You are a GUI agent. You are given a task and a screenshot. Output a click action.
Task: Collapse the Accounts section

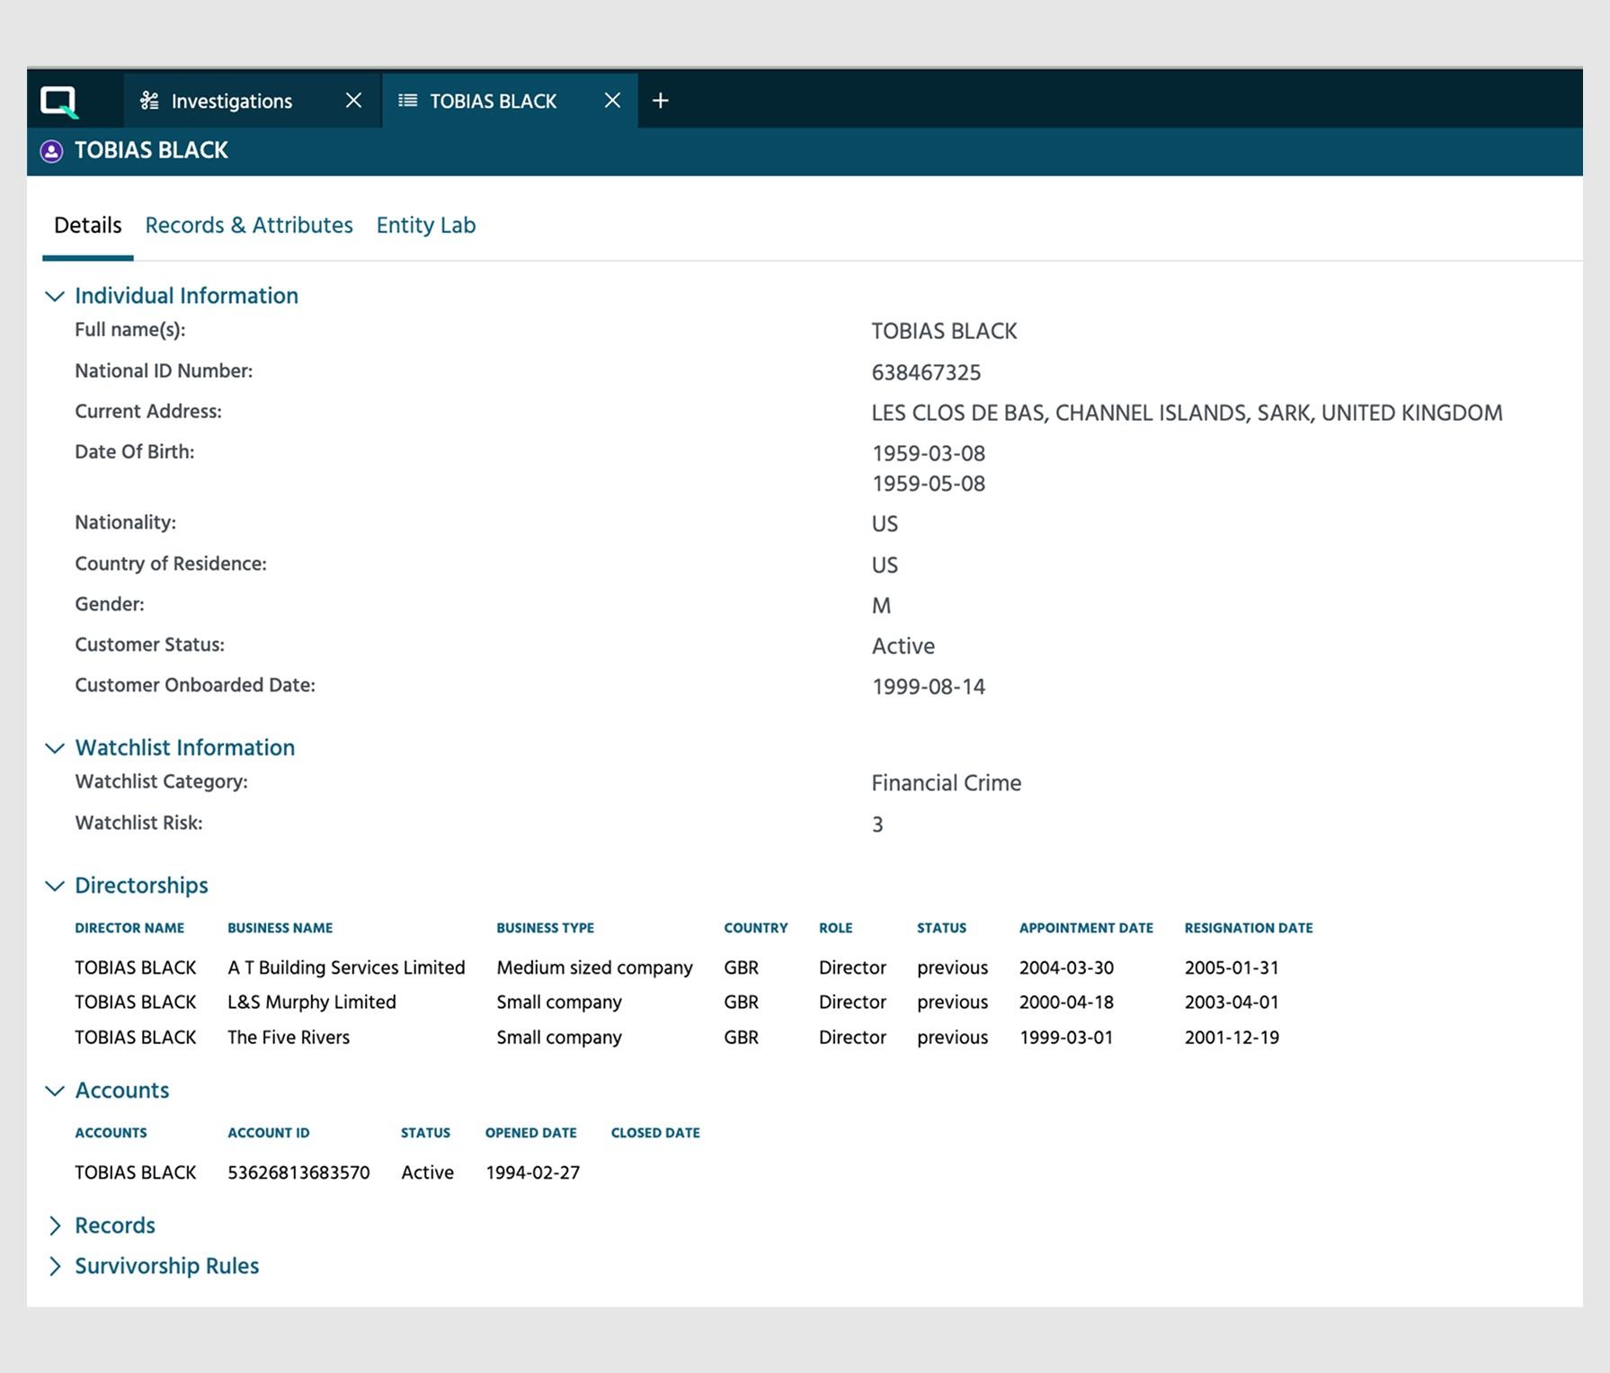pos(54,1091)
